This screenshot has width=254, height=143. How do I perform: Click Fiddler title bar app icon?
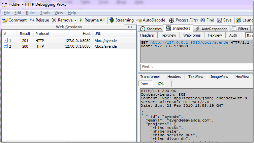pos(4,4)
